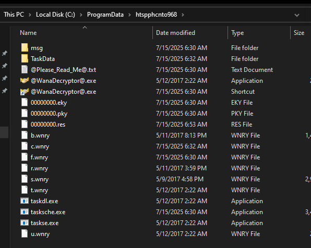
Task: Click the Text Document type cell
Action: click(x=252, y=70)
